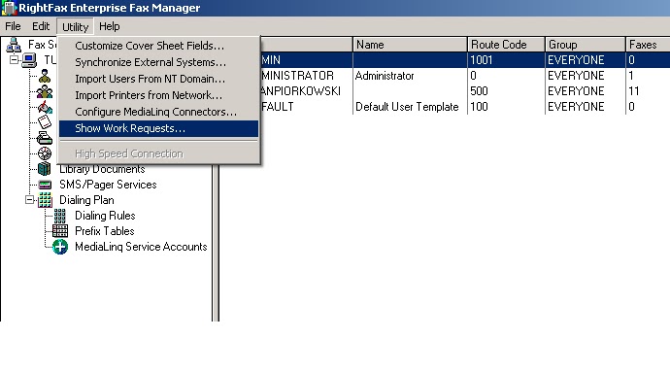Select Dialing Rules in the tree
The width and height of the screenshot is (670, 373).
point(105,216)
